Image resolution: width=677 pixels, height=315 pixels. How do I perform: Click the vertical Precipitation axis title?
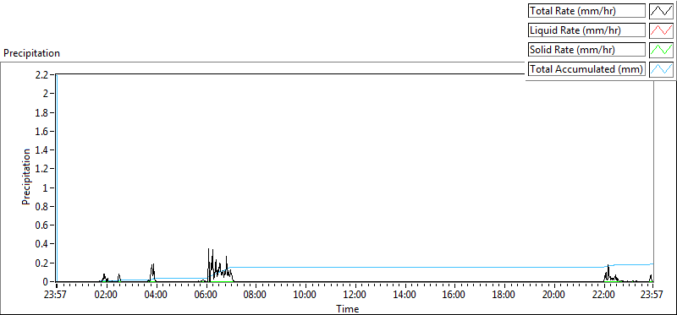[26, 177]
